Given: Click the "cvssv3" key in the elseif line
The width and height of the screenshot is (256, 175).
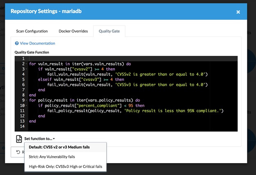Looking at the screenshot, I should (91, 79).
